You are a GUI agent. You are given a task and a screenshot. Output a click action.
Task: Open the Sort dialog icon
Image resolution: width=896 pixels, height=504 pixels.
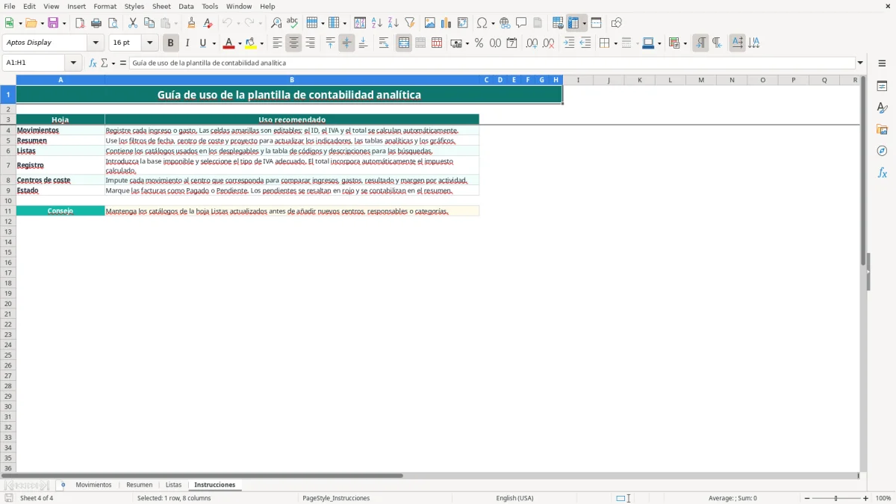click(360, 23)
